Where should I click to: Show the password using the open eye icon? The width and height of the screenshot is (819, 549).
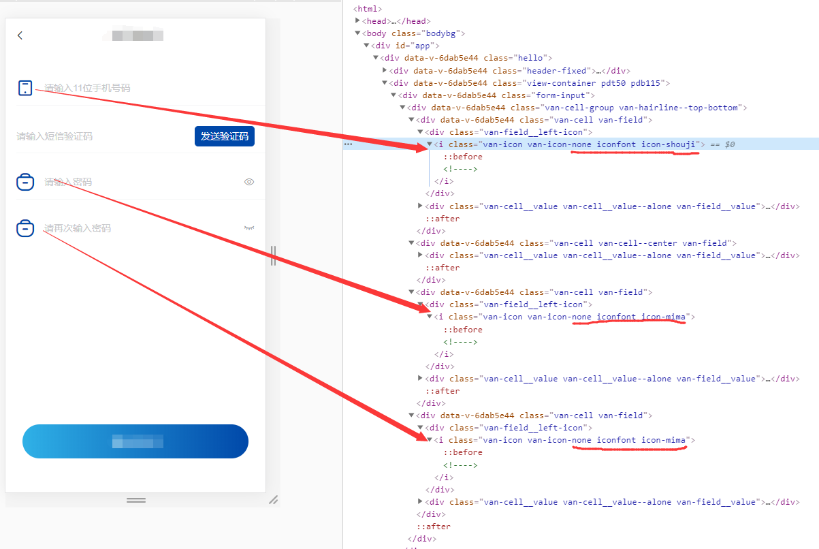click(x=249, y=182)
